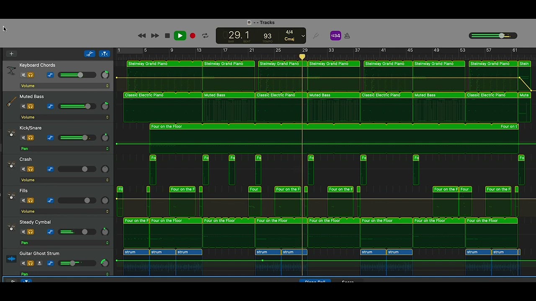The image size is (536, 301).
Task: Mute the Muted Bass track
Action: pos(23,107)
